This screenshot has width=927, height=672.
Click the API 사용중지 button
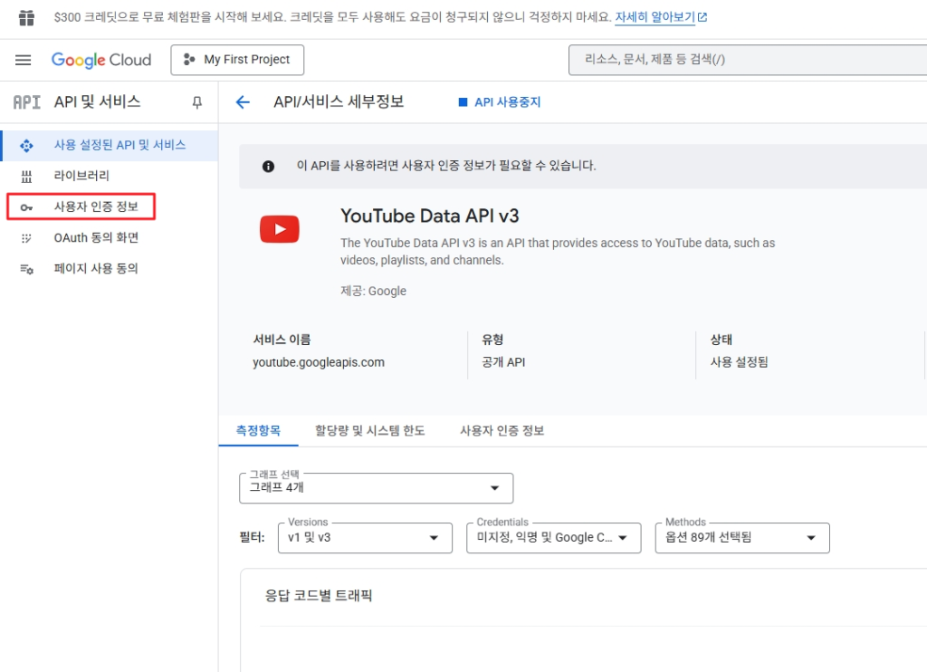pos(500,102)
